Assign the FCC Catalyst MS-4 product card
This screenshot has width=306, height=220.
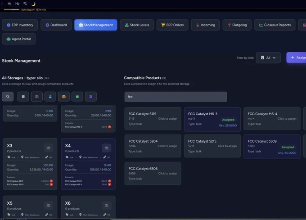272,119
